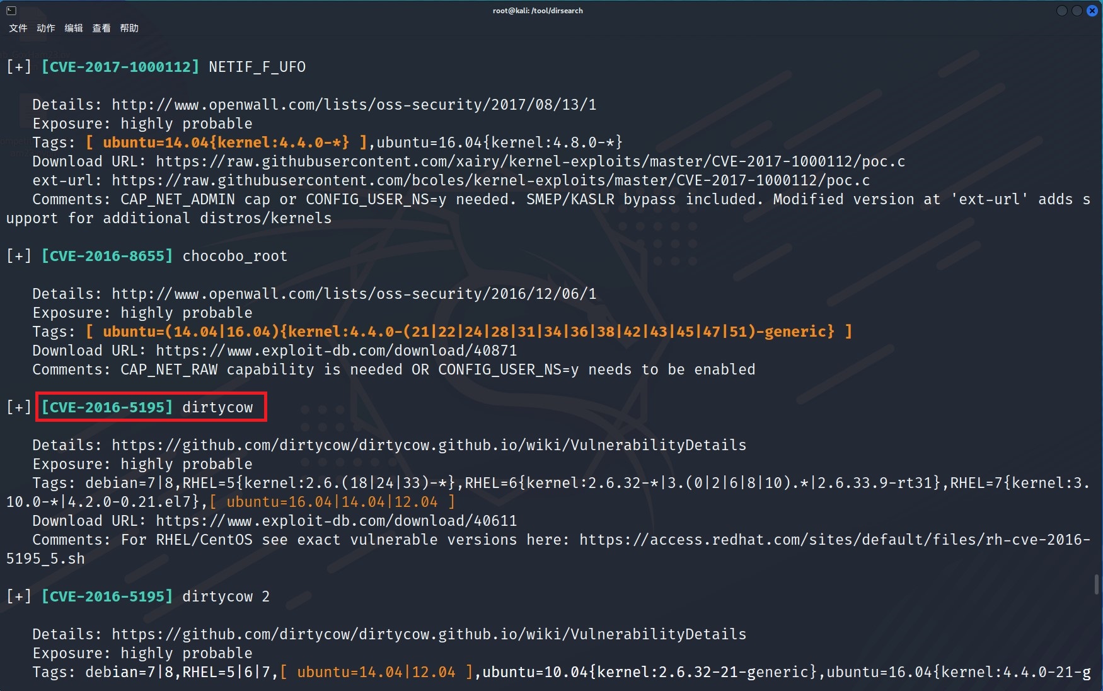
Task: Click the window title root@kali: /tool/dirsearch
Action: (538, 10)
